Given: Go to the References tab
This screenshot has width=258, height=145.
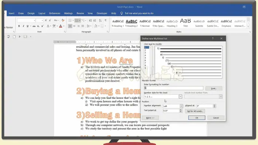Looking at the screenshot, I should (x=55, y=13).
